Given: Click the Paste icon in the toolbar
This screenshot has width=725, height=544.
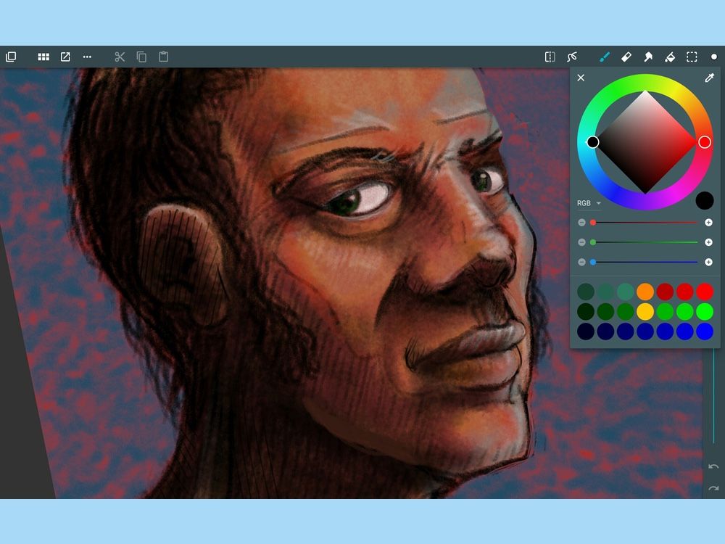Looking at the screenshot, I should click(x=163, y=57).
